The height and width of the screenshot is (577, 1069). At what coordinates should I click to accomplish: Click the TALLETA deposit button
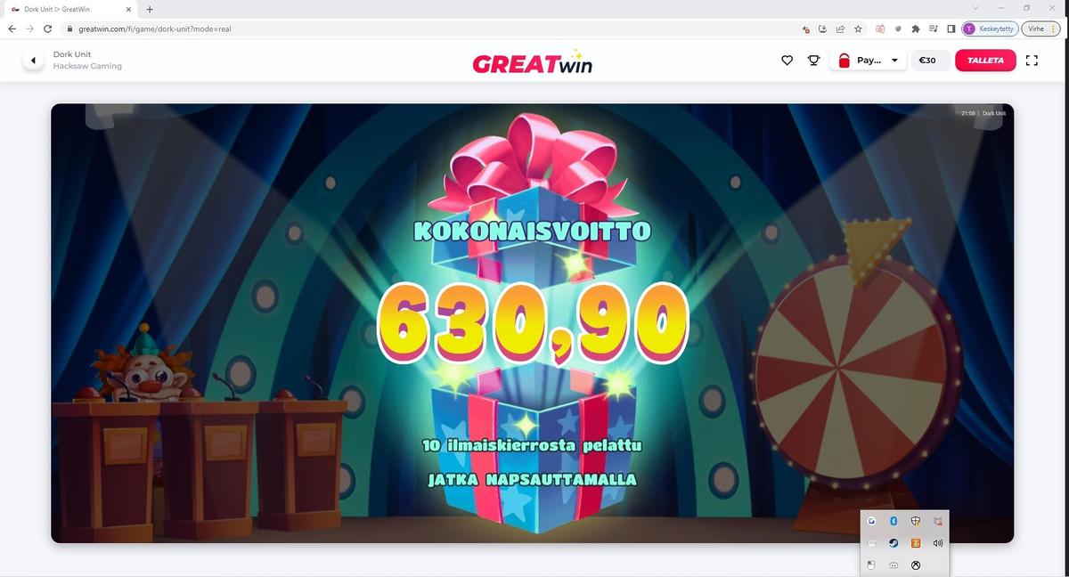[x=985, y=61]
